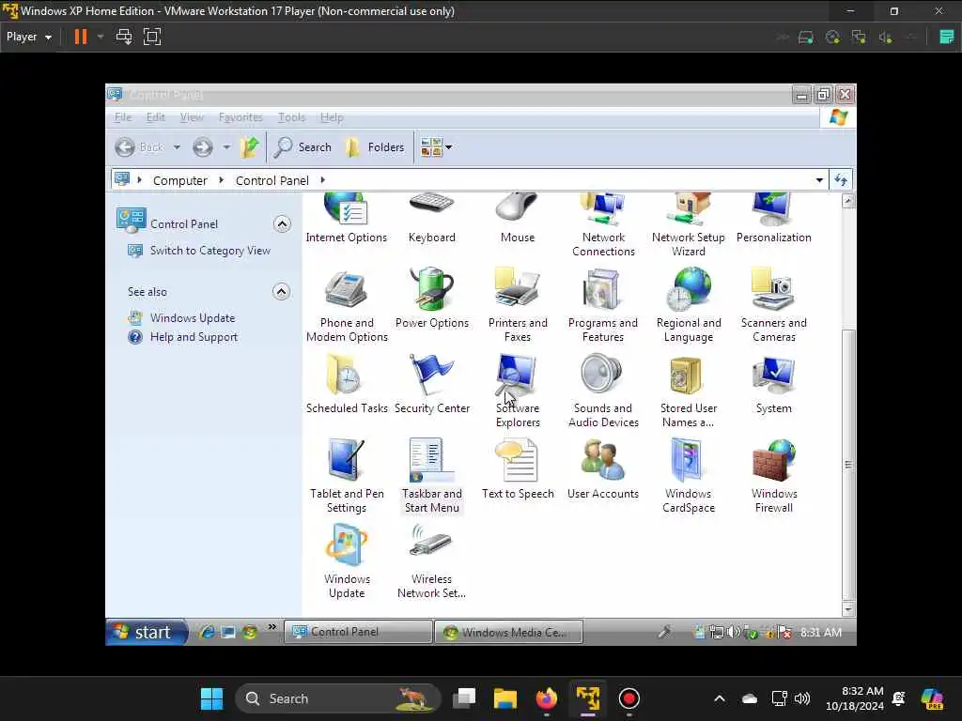
Task: Click Windows Update sidebar link
Action: pyautogui.click(x=193, y=318)
